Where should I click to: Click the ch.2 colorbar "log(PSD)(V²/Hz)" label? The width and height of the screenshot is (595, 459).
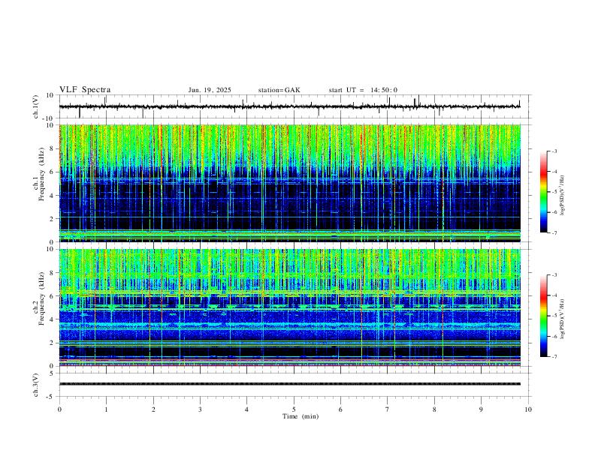pos(563,319)
